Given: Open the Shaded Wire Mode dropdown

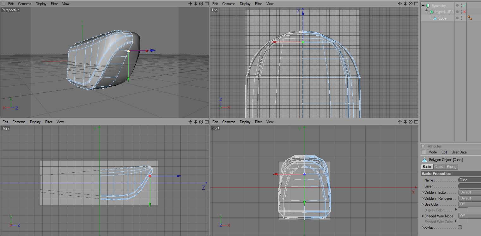Looking at the screenshot, I should pyautogui.click(x=470, y=216).
